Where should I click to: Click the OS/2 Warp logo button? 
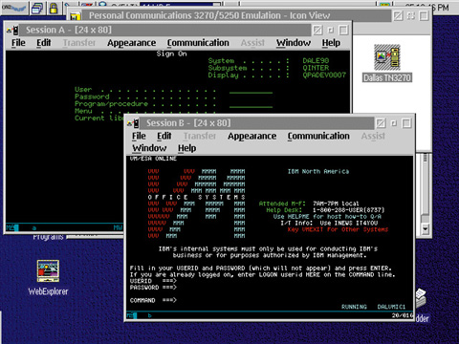[x=13, y=8]
